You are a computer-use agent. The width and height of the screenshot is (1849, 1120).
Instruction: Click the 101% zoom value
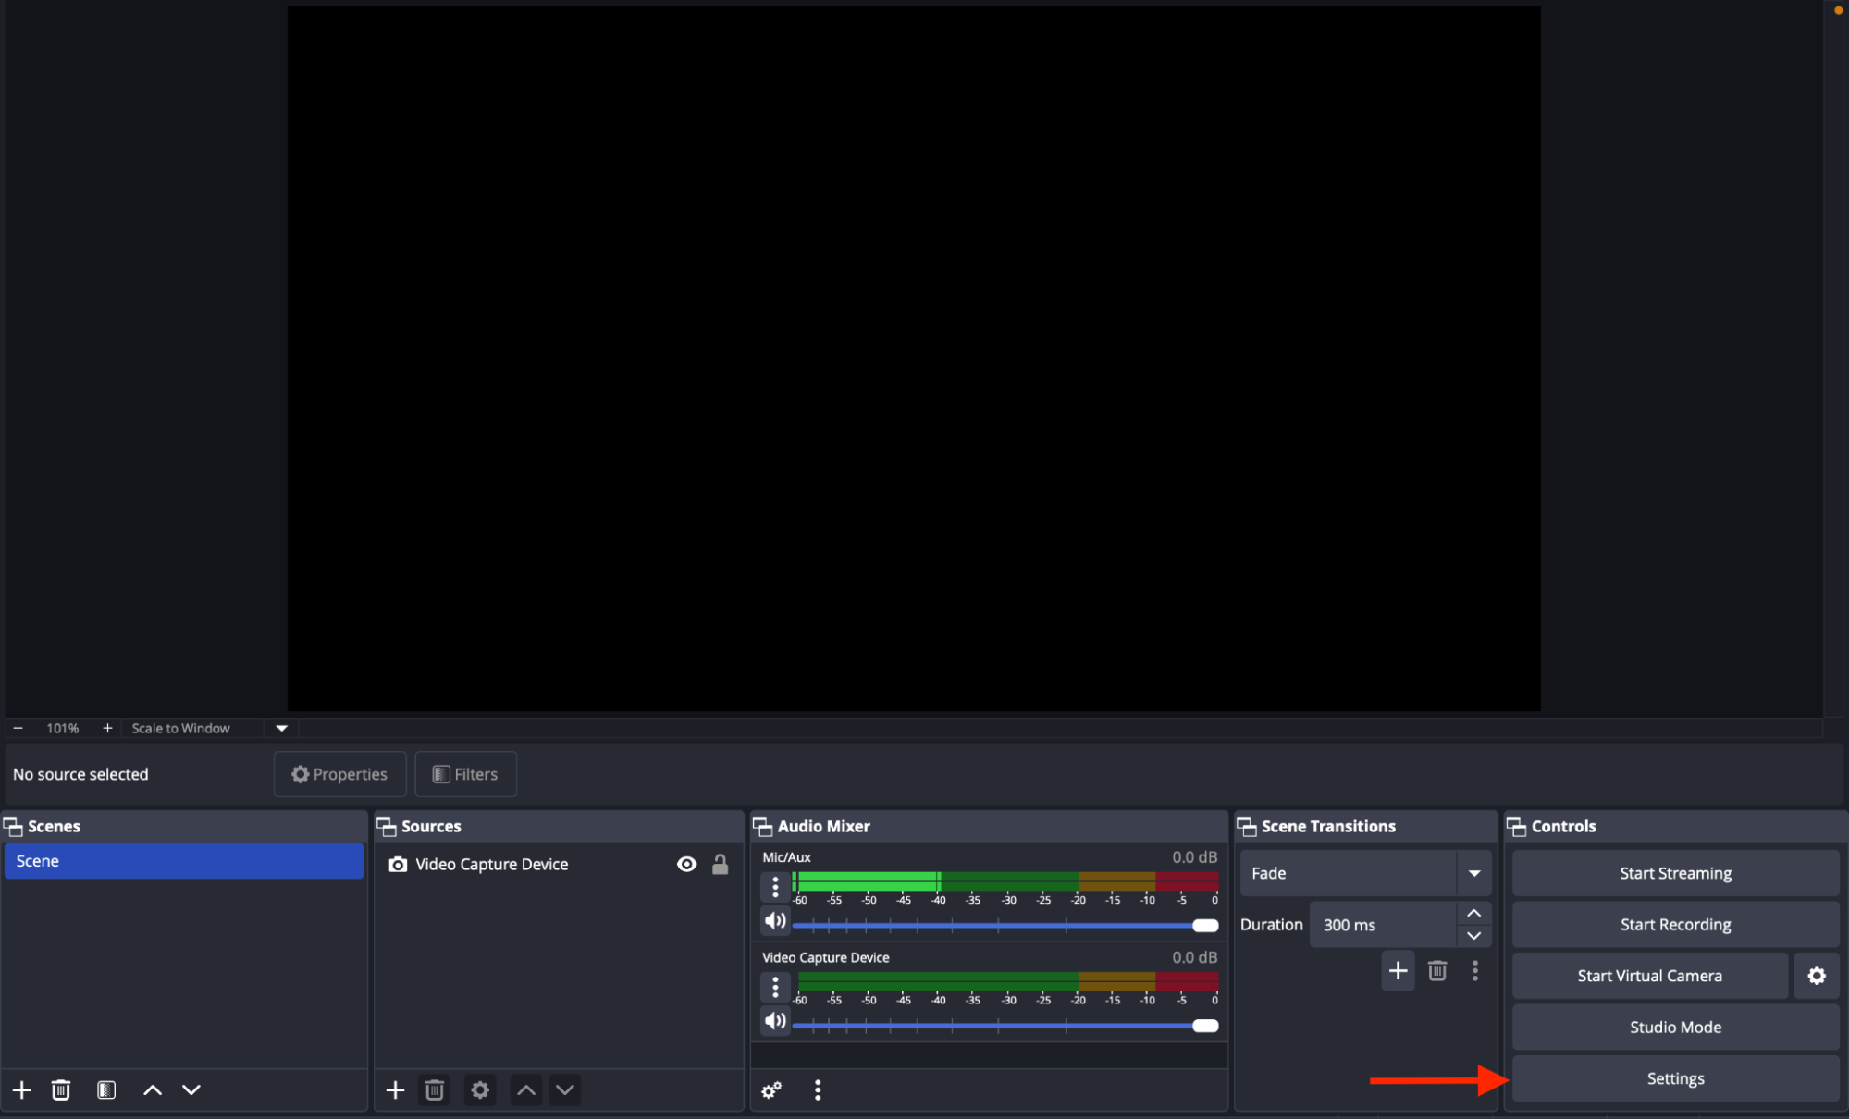coord(63,729)
